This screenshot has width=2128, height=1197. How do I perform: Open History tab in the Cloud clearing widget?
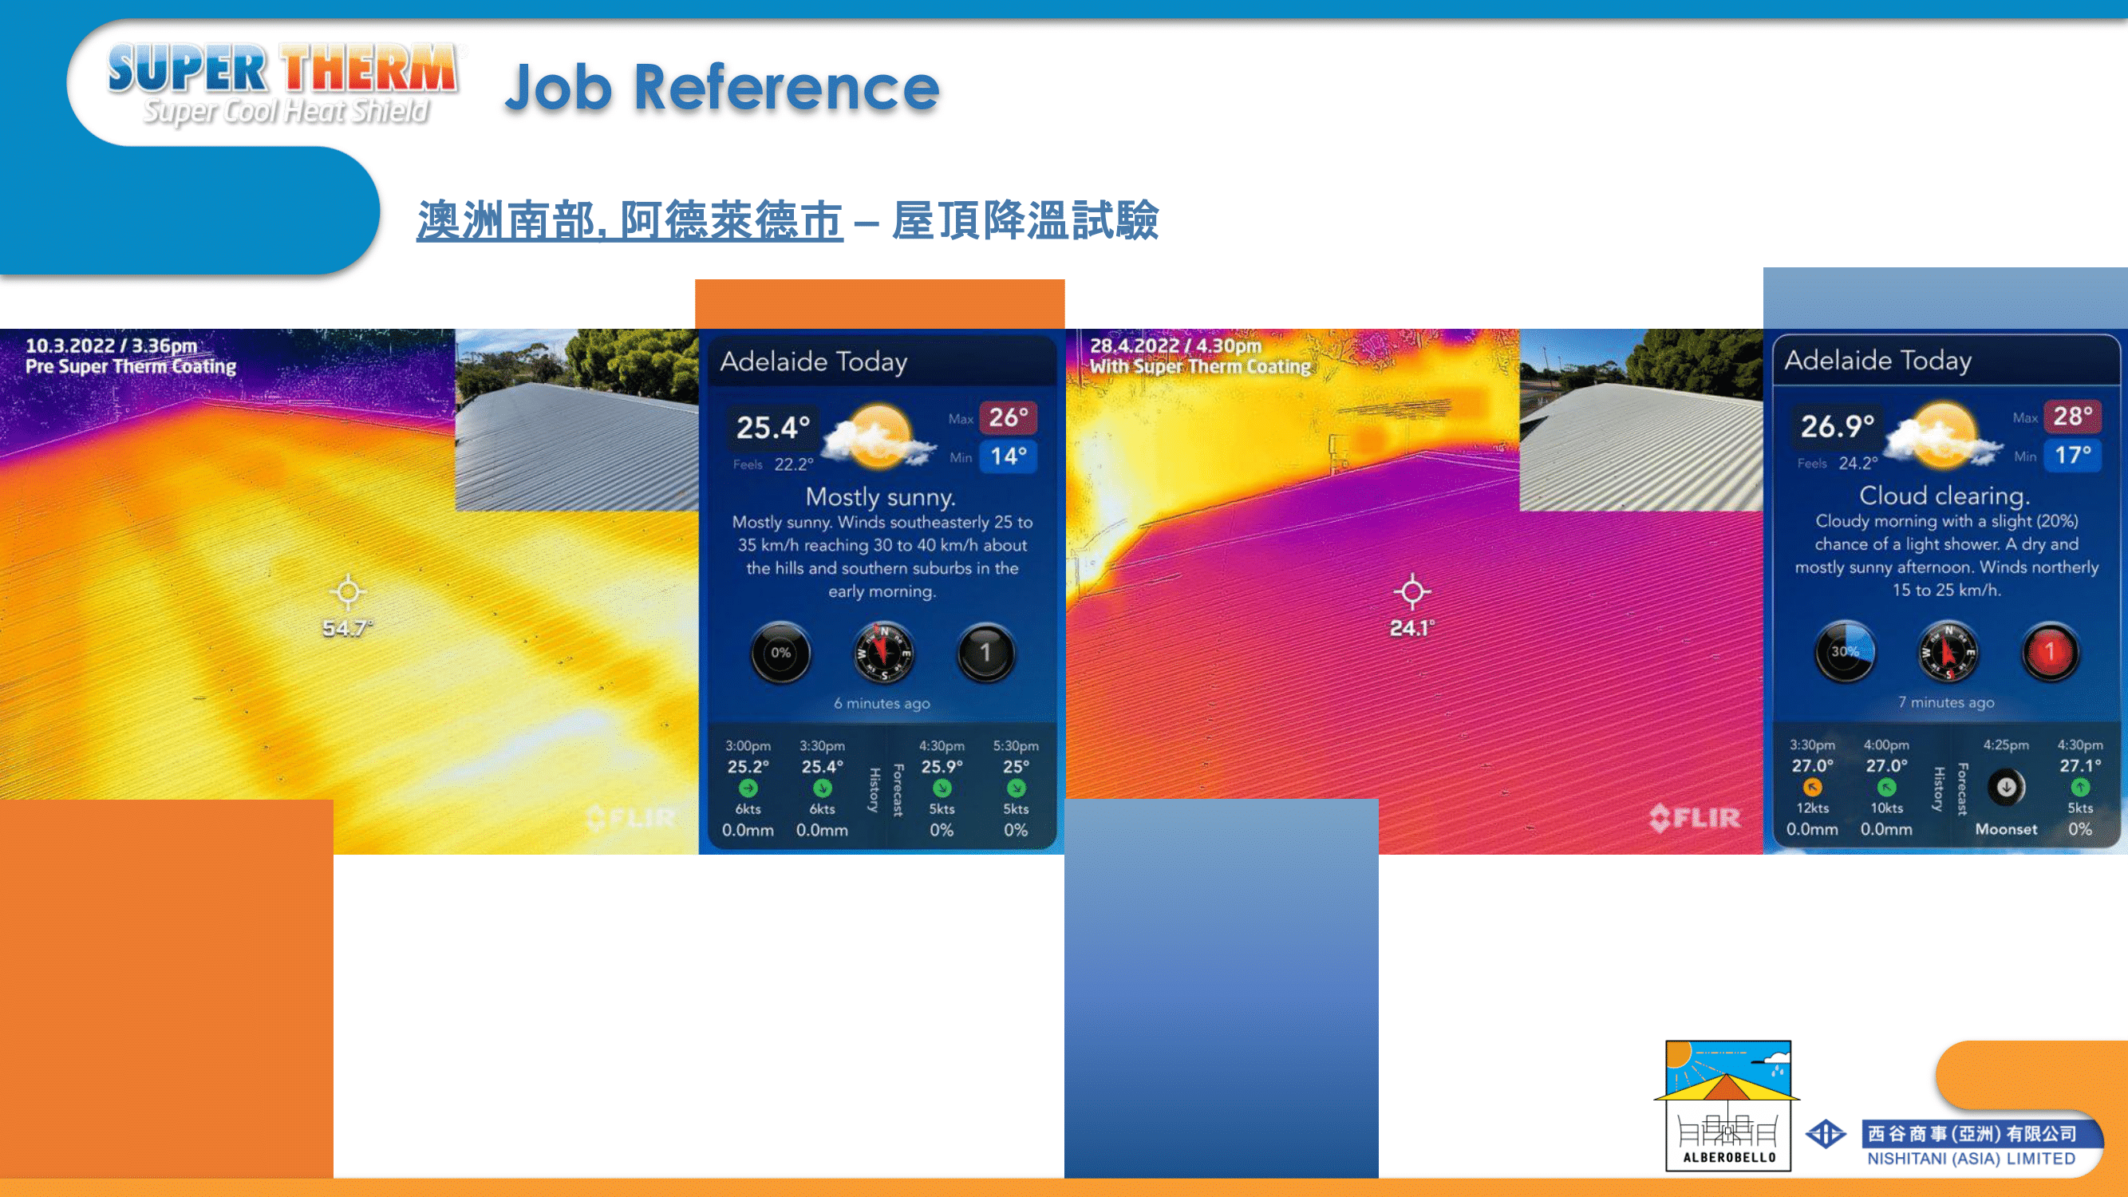click(1938, 789)
